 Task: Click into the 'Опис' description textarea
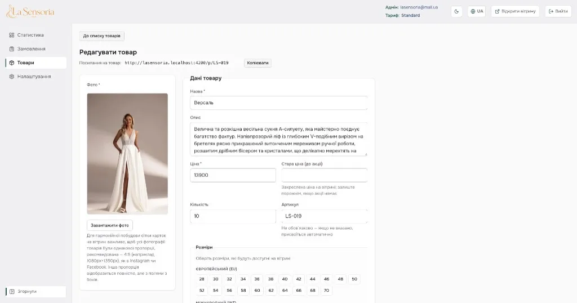278,139
